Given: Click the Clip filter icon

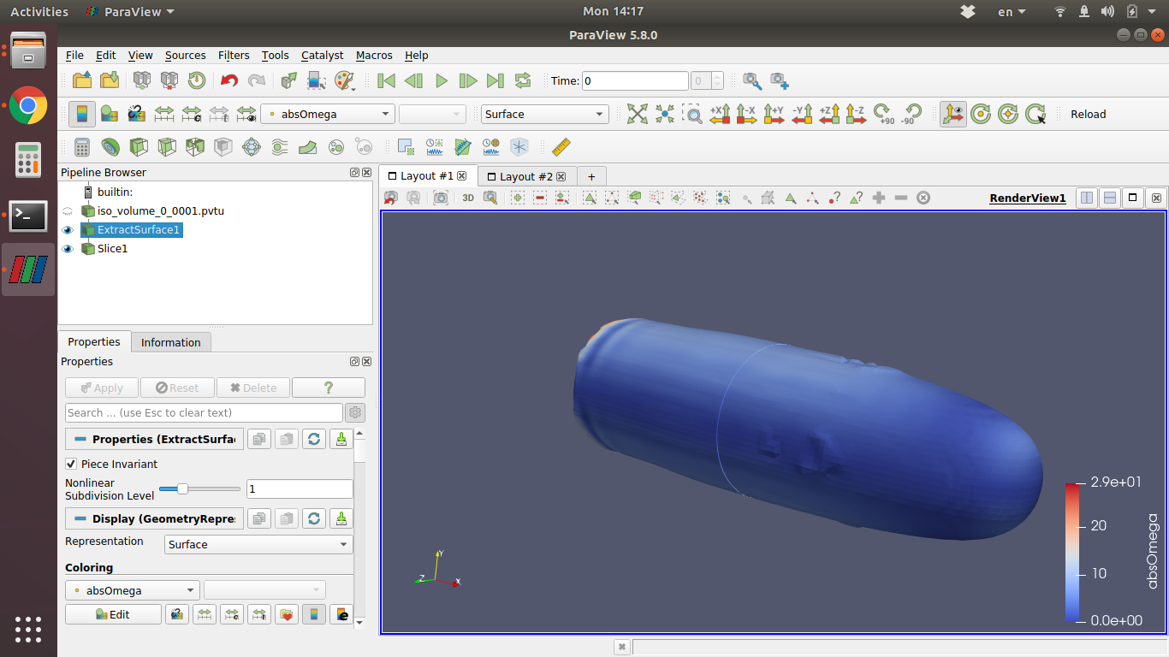Looking at the screenshot, I should coord(139,147).
